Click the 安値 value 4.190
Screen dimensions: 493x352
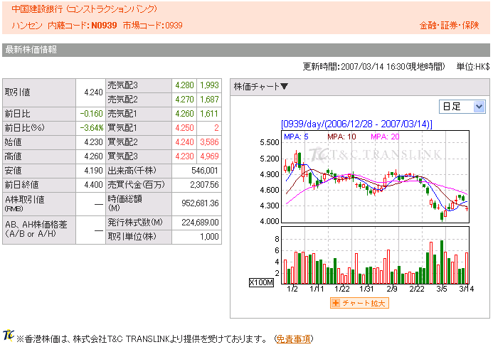pyautogui.click(x=93, y=171)
